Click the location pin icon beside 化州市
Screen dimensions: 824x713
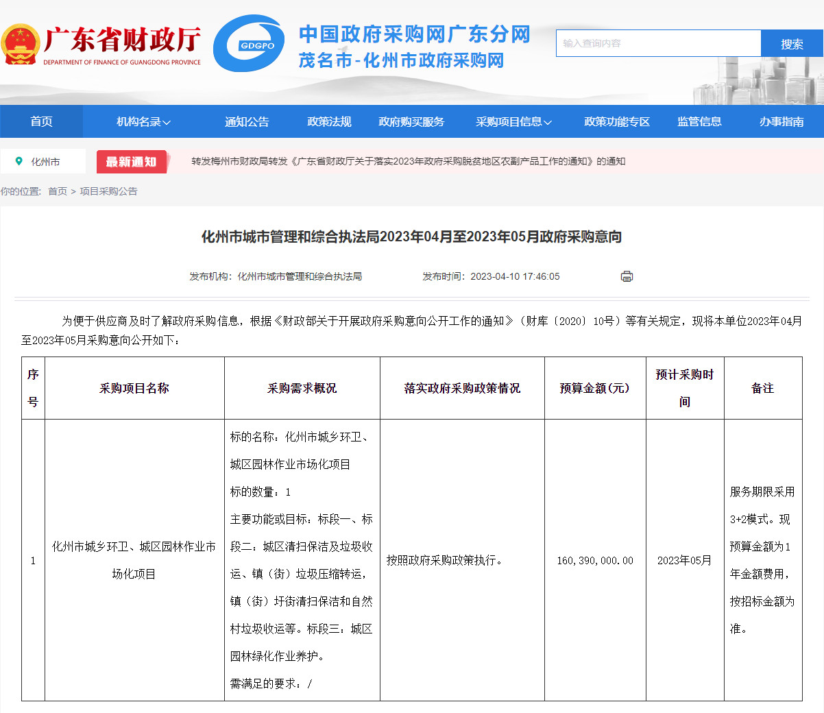(x=19, y=161)
